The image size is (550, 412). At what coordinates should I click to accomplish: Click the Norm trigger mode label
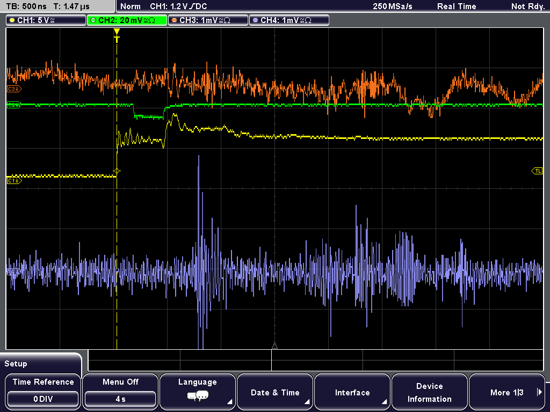coord(131,6)
